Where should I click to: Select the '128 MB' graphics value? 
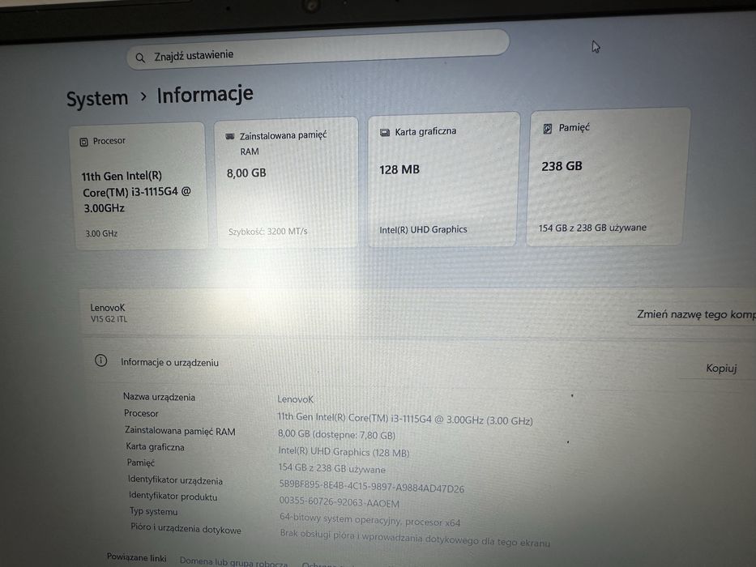[399, 170]
